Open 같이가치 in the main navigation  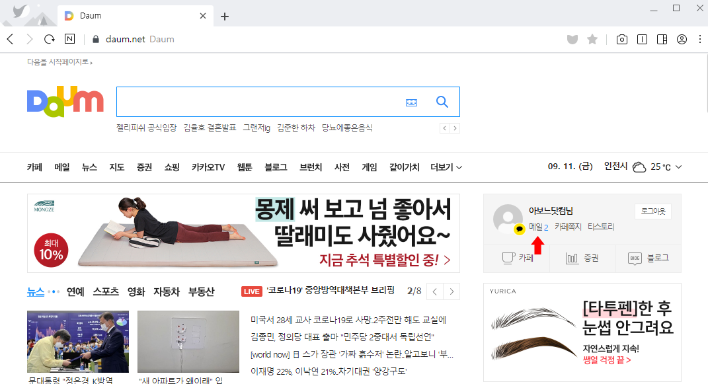tap(404, 167)
